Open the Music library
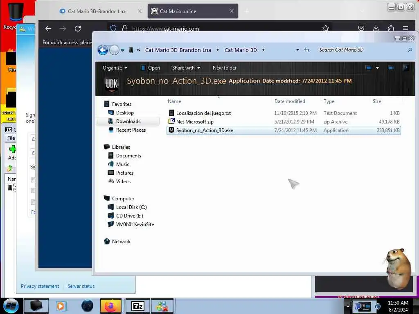 [x=122, y=164]
